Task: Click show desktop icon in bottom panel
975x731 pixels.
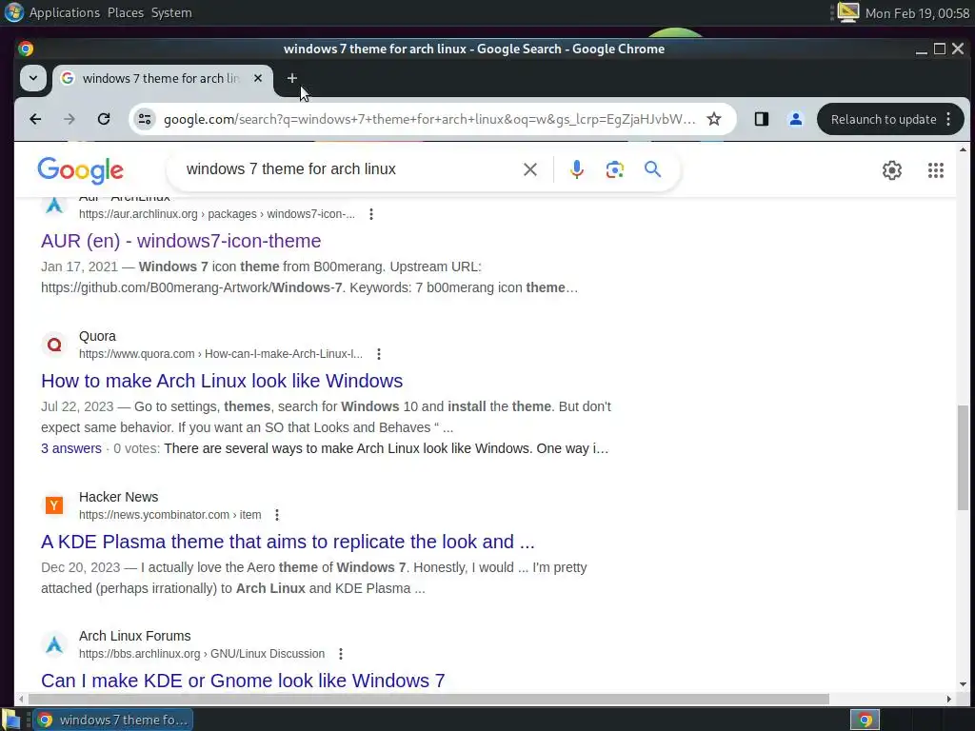Action: click(x=11, y=720)
